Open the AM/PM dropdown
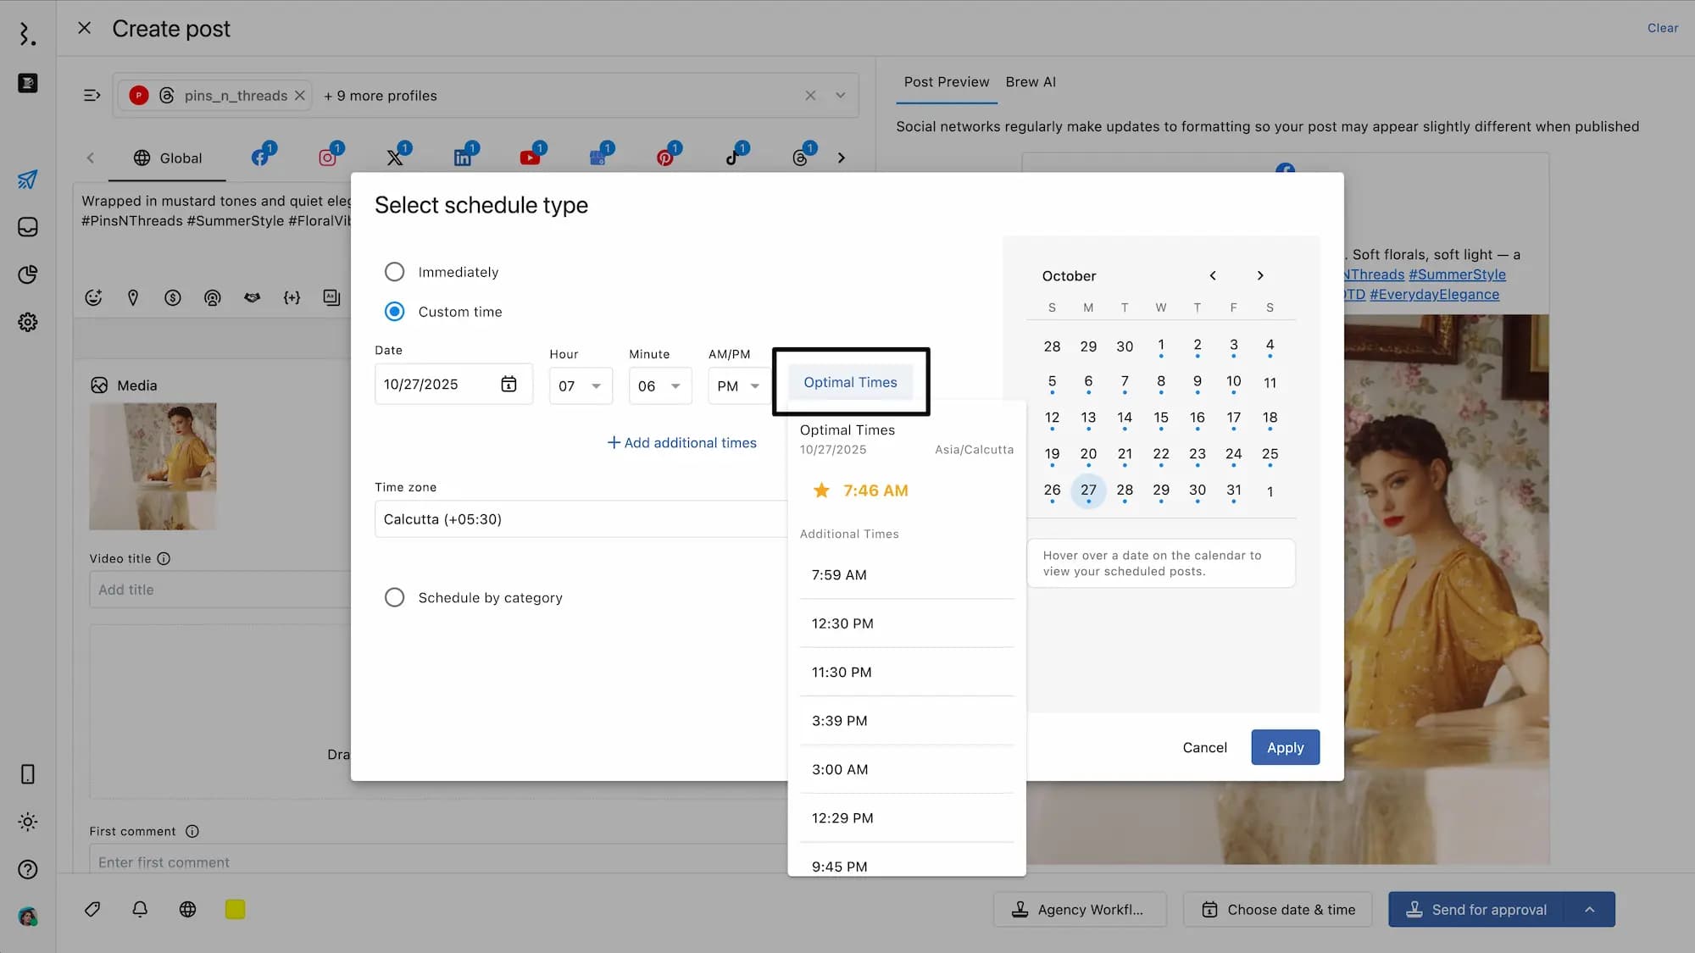The width and height of the screenshot is (1695, 953). tap(738, 386)
